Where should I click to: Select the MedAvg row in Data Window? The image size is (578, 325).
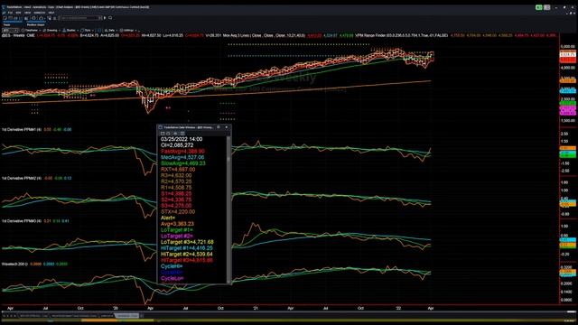click(x=182, y=157)
